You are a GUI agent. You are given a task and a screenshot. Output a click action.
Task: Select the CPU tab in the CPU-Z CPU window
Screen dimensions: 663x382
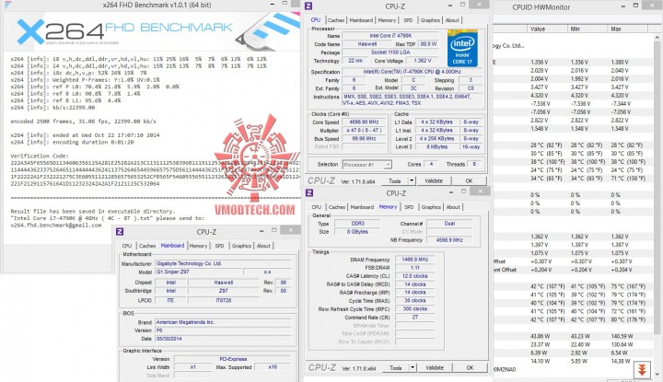pos(316,20)
